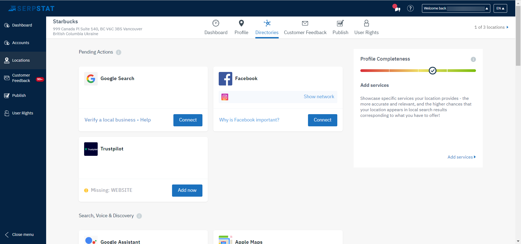Click the top User Rights person icon
Viewport: 521px width, 244px height.
click(366, 23)
